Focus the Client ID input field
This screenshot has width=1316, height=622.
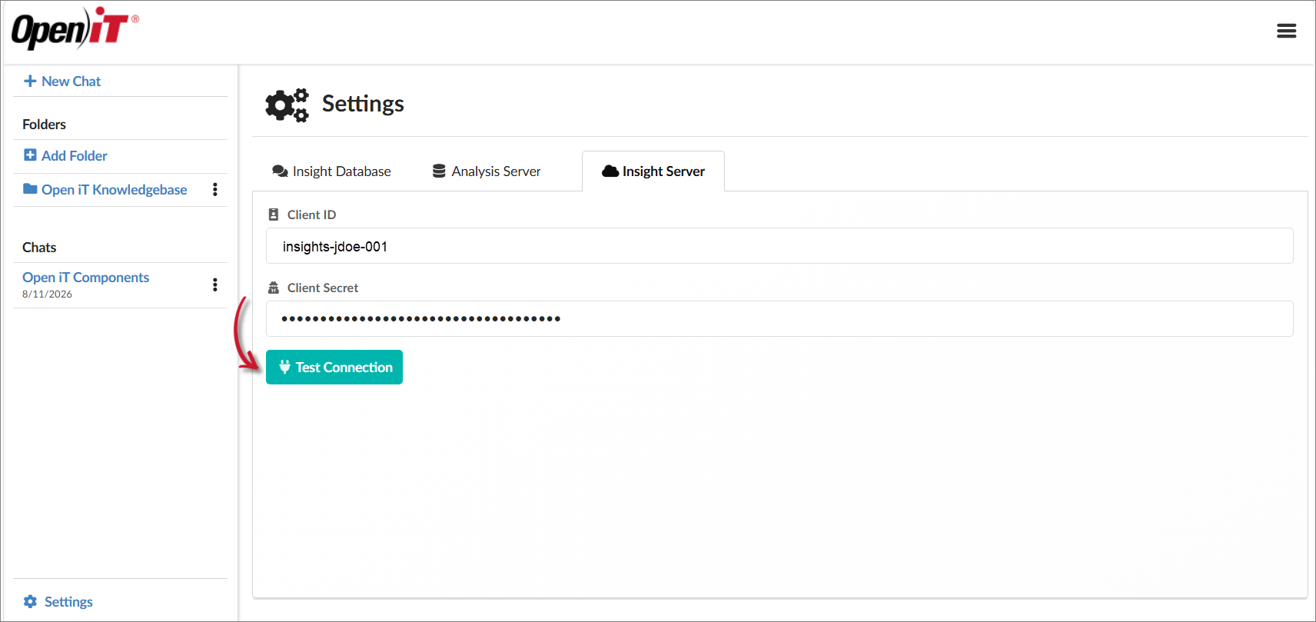coord(779,246)
